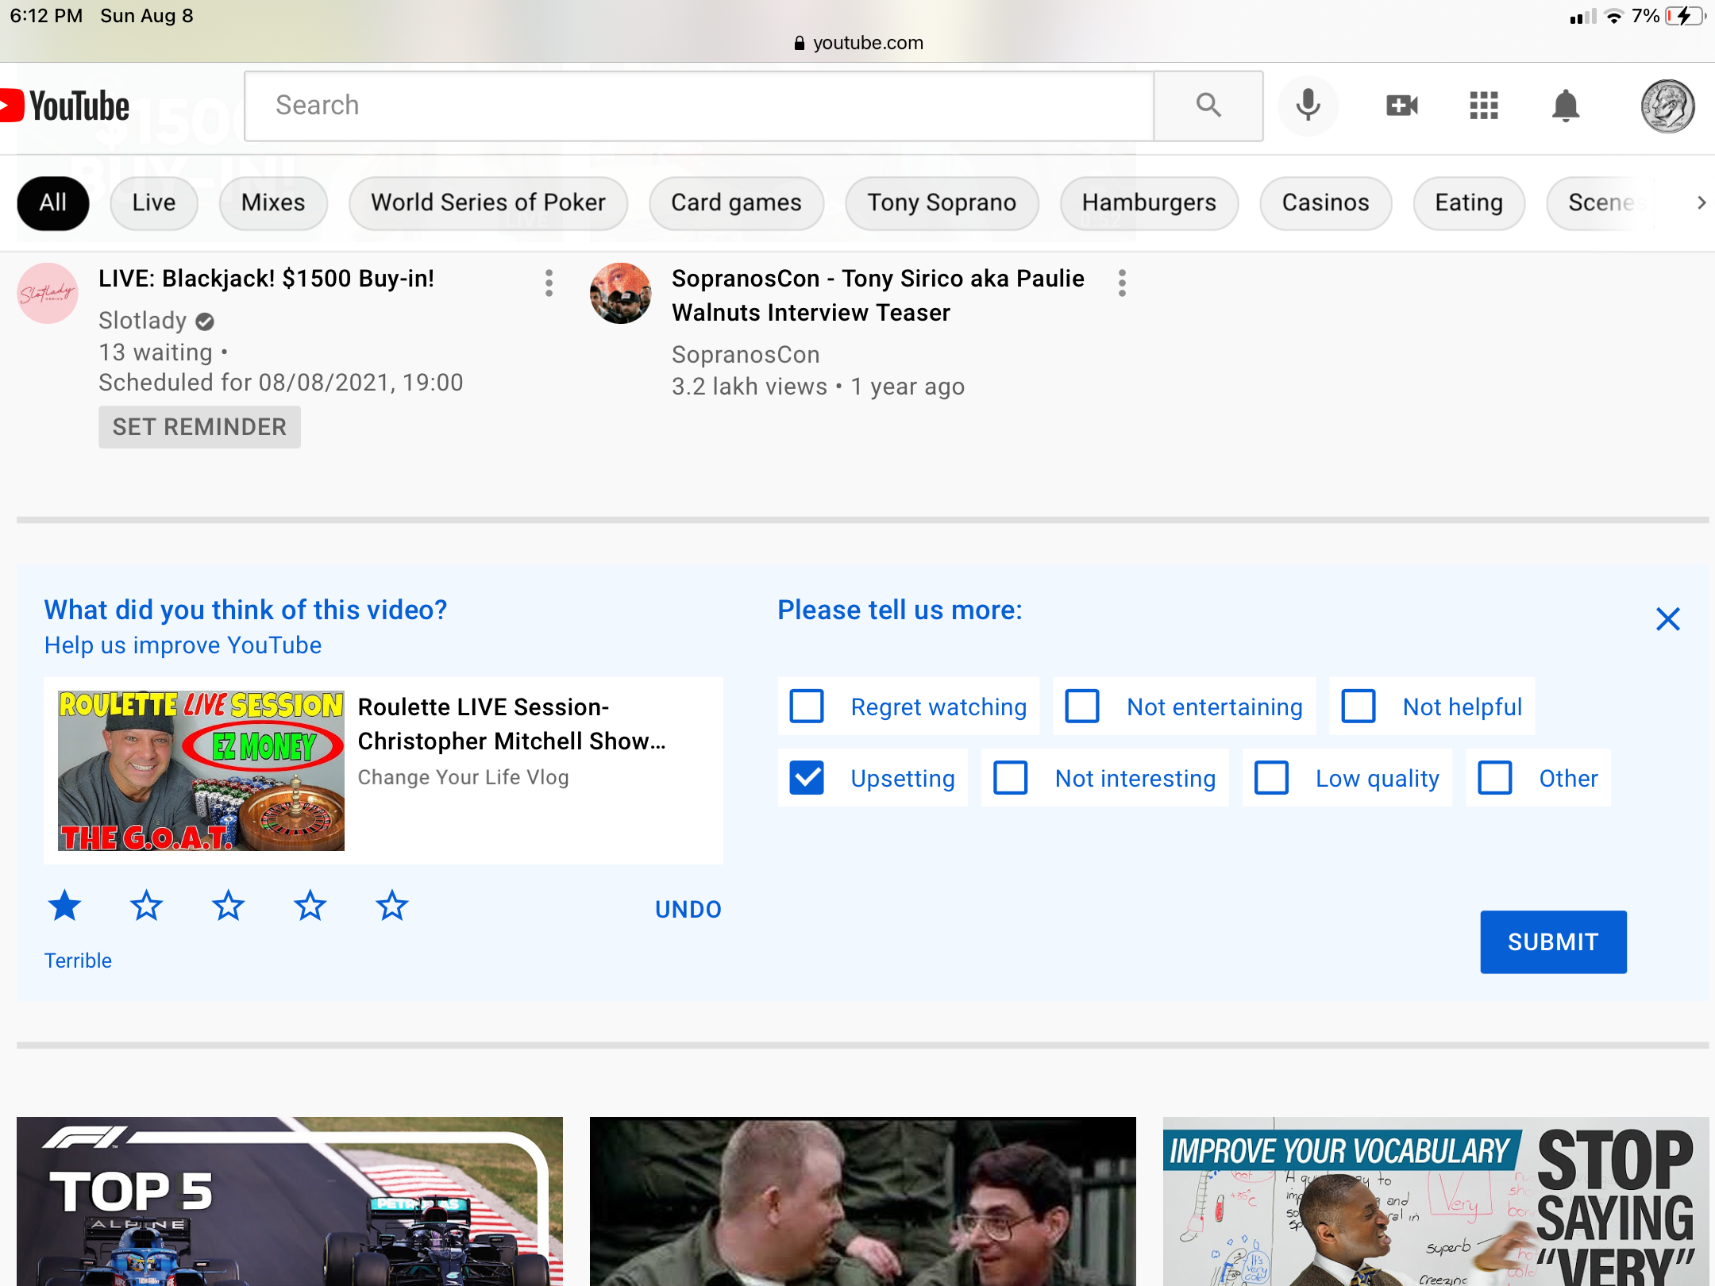Tap the battery indicator in status bar

[1684, 16]
